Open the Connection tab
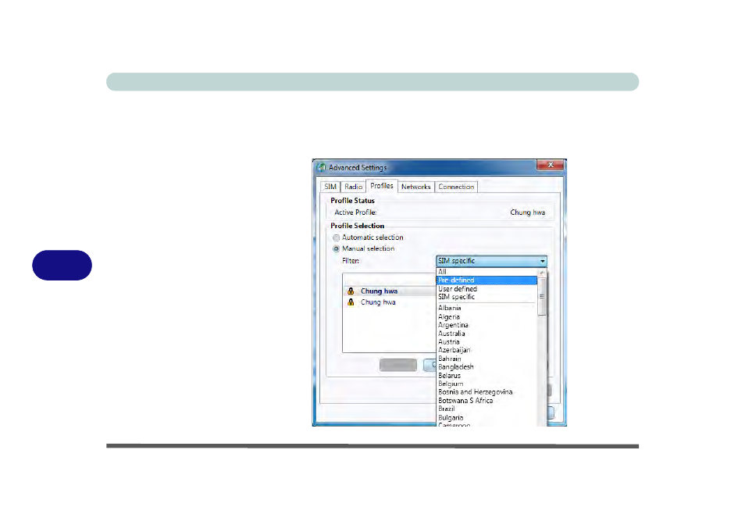The width and height of the screenshot is (745, 525). pos(455,187)
